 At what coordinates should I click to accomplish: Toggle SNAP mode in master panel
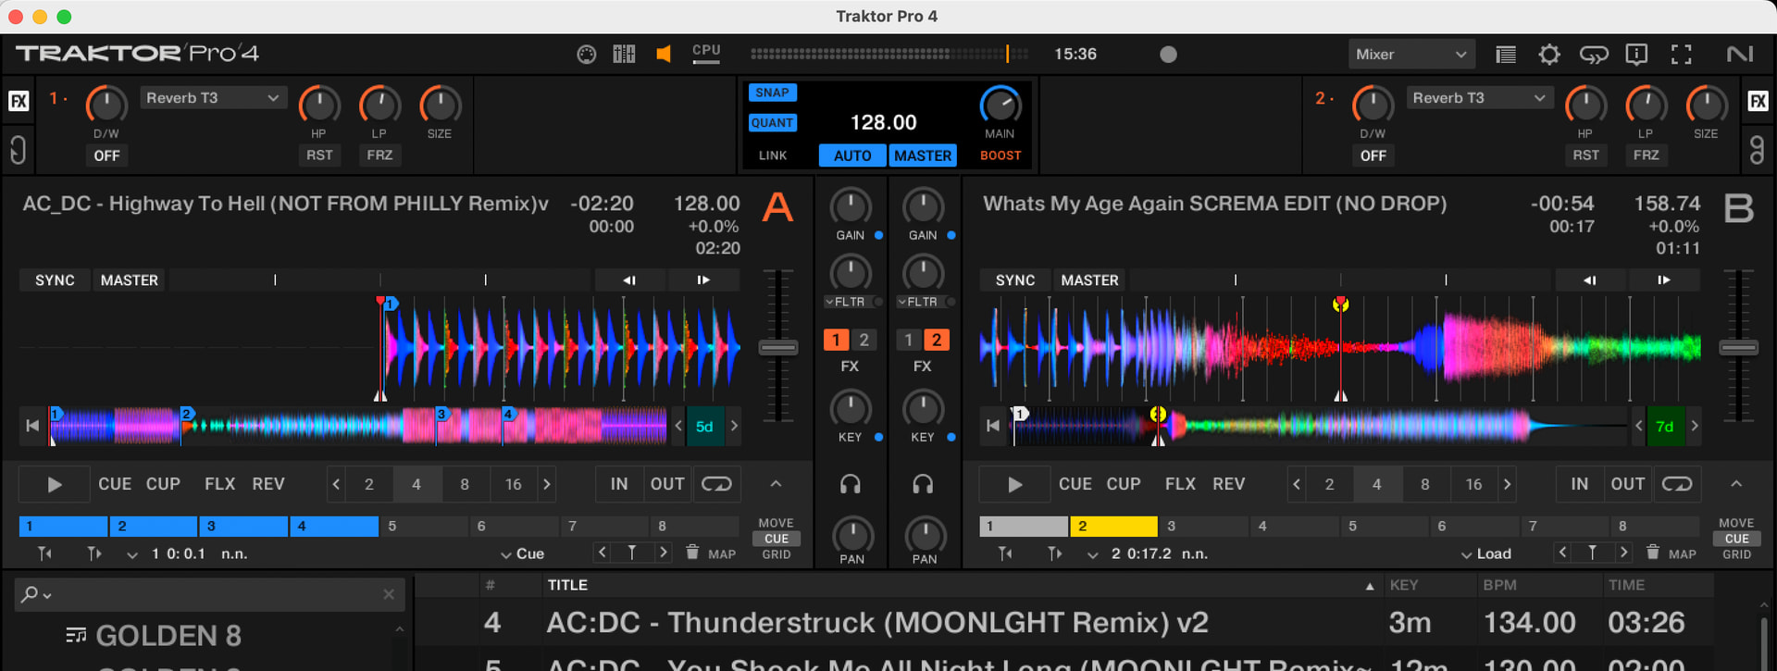pyautogui.click(x=772, y=93)
